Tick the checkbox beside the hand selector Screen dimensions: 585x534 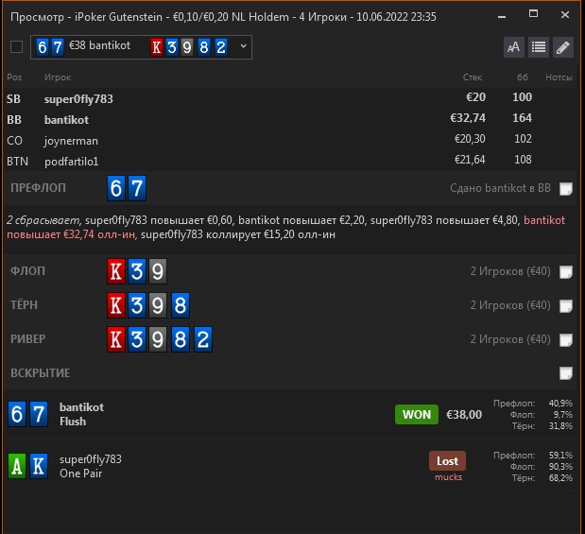(x=16, y=47)
